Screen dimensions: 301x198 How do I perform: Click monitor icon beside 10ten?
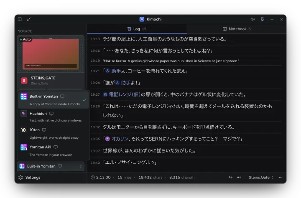(x=44, y=130)
